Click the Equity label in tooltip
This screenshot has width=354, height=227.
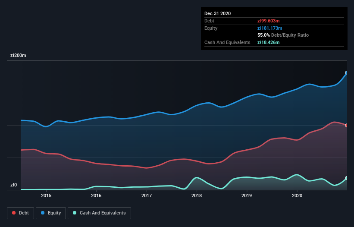pos(211,28)
